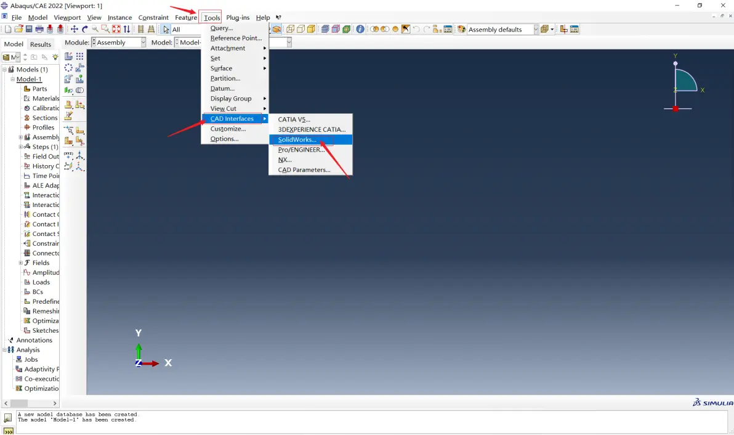
Task: Expand the Steps (1) tree node
Action: [20, 147]
